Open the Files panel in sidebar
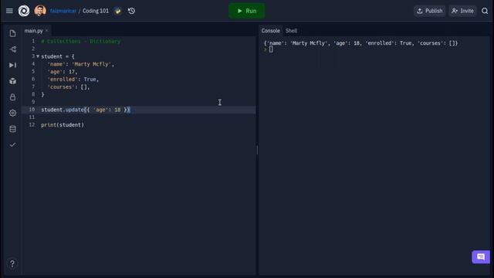Viewport: 494px width, 278px height. [x=12, y=33]
